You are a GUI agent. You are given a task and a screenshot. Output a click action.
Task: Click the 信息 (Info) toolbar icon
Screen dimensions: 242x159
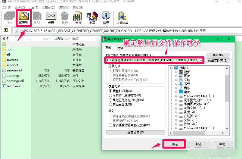(x=106, y=17)
